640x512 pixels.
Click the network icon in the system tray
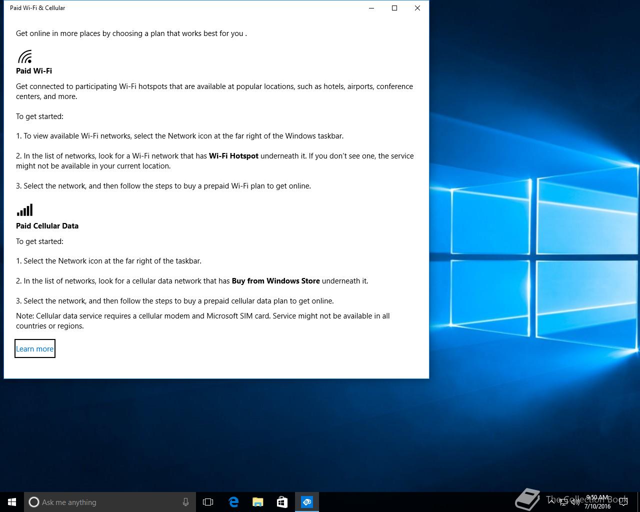tap(563, 502)
